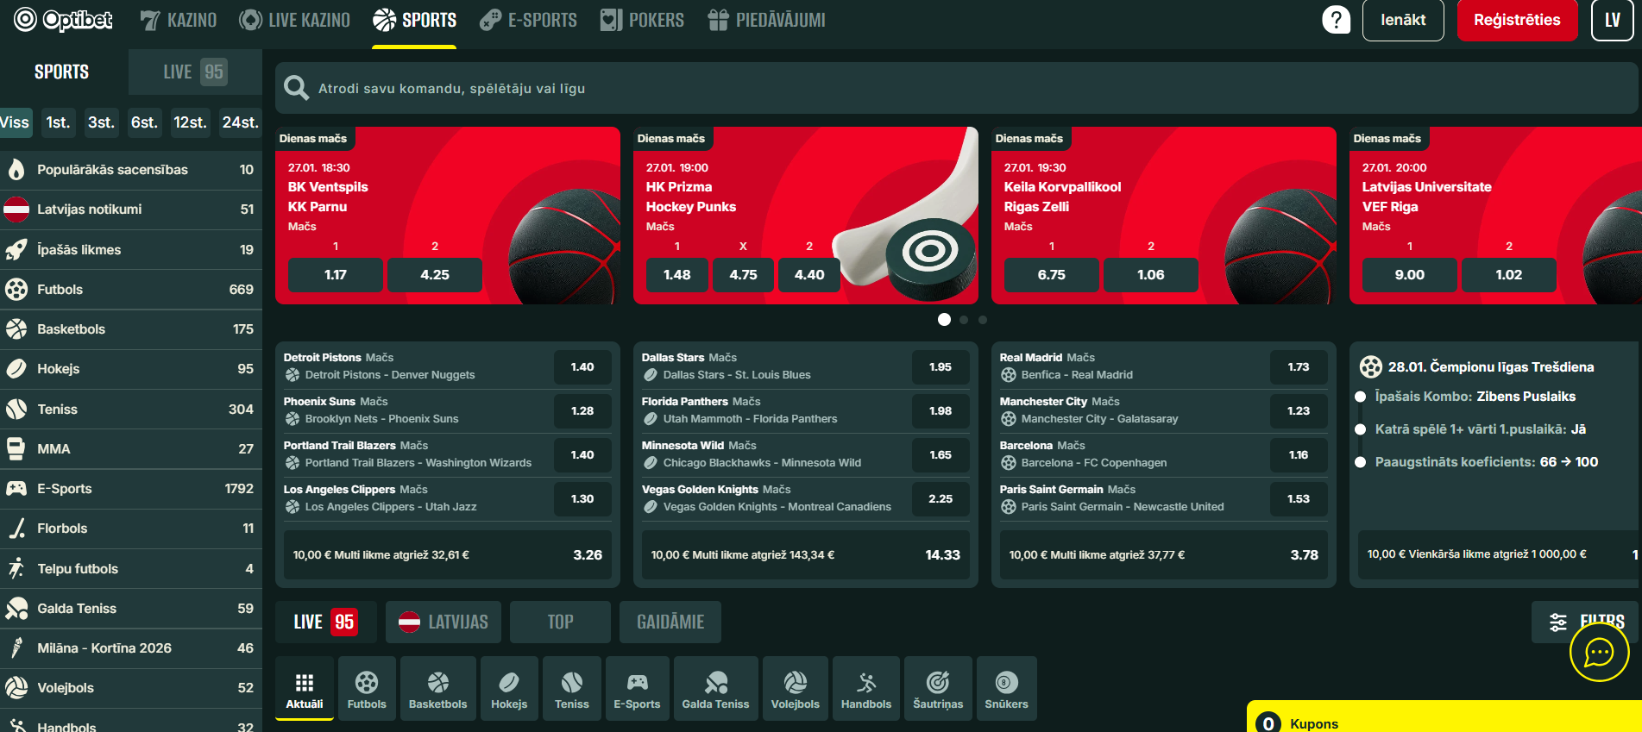The height and width of the screenshot is (732, 1642).
Task: Toggle the 24st. time filter
Action: 240,122
